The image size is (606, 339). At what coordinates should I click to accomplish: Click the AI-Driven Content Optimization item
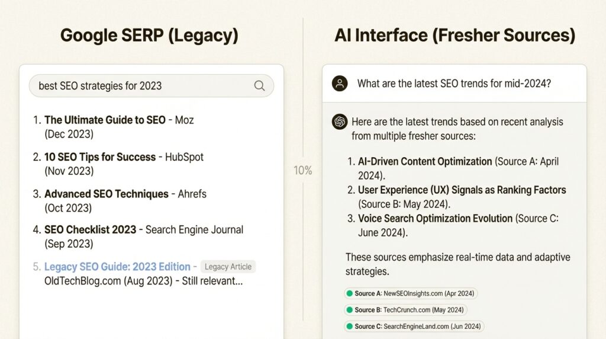pyautogui.click(x=425, y=161)
